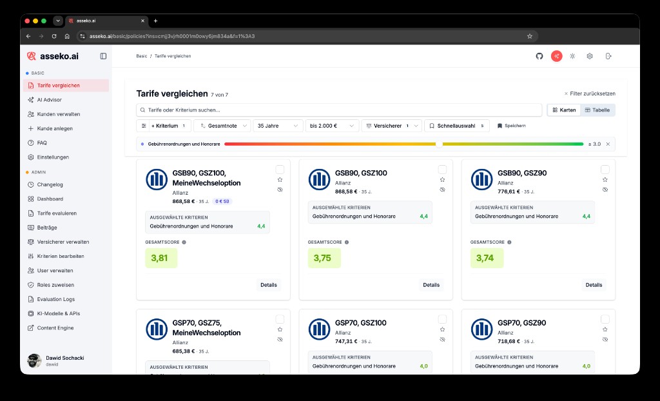Click the logout icon in header

pos(608,56)
